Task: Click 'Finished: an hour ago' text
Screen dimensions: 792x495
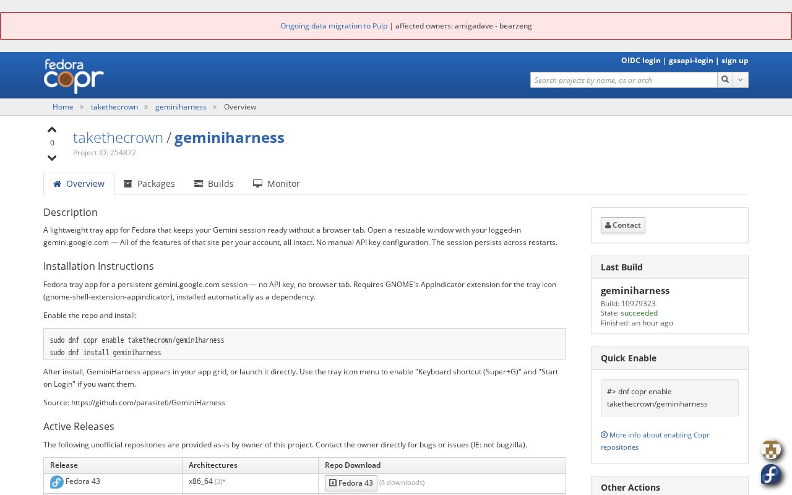Action: [x=637, y=323]
